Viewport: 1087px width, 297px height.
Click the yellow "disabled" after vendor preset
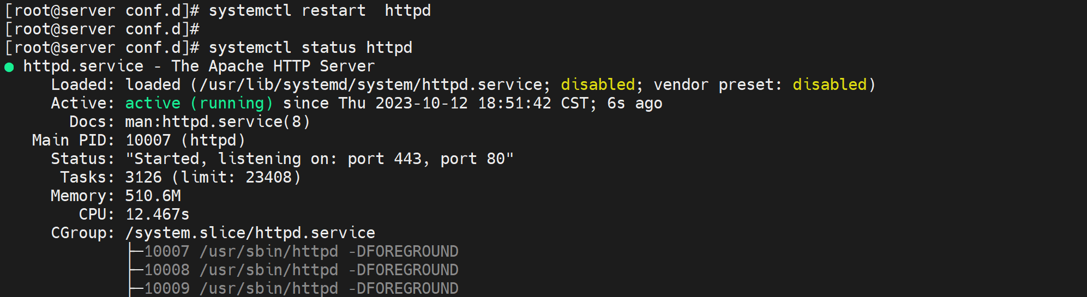pyautogui.click(x=829, y=85)
